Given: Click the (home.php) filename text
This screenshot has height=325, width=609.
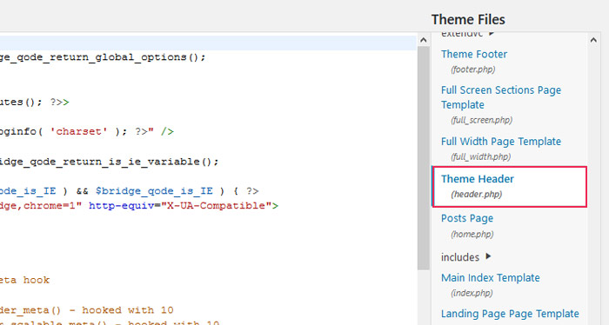Looking at the screenshot, I should click(472, 235).
